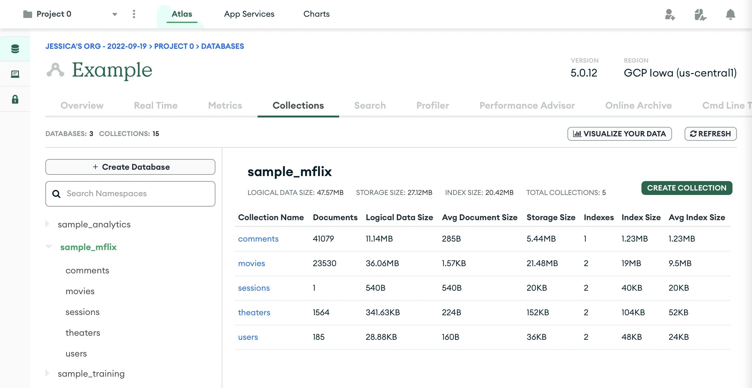Select the laptop/App Services sidebar icon
The width and height of the screenshot is (752, 388).
pyautogui.click(x=15, y=74)
